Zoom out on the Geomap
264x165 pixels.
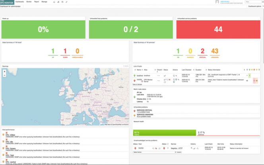pyautogui.click(x=4, y=75)
